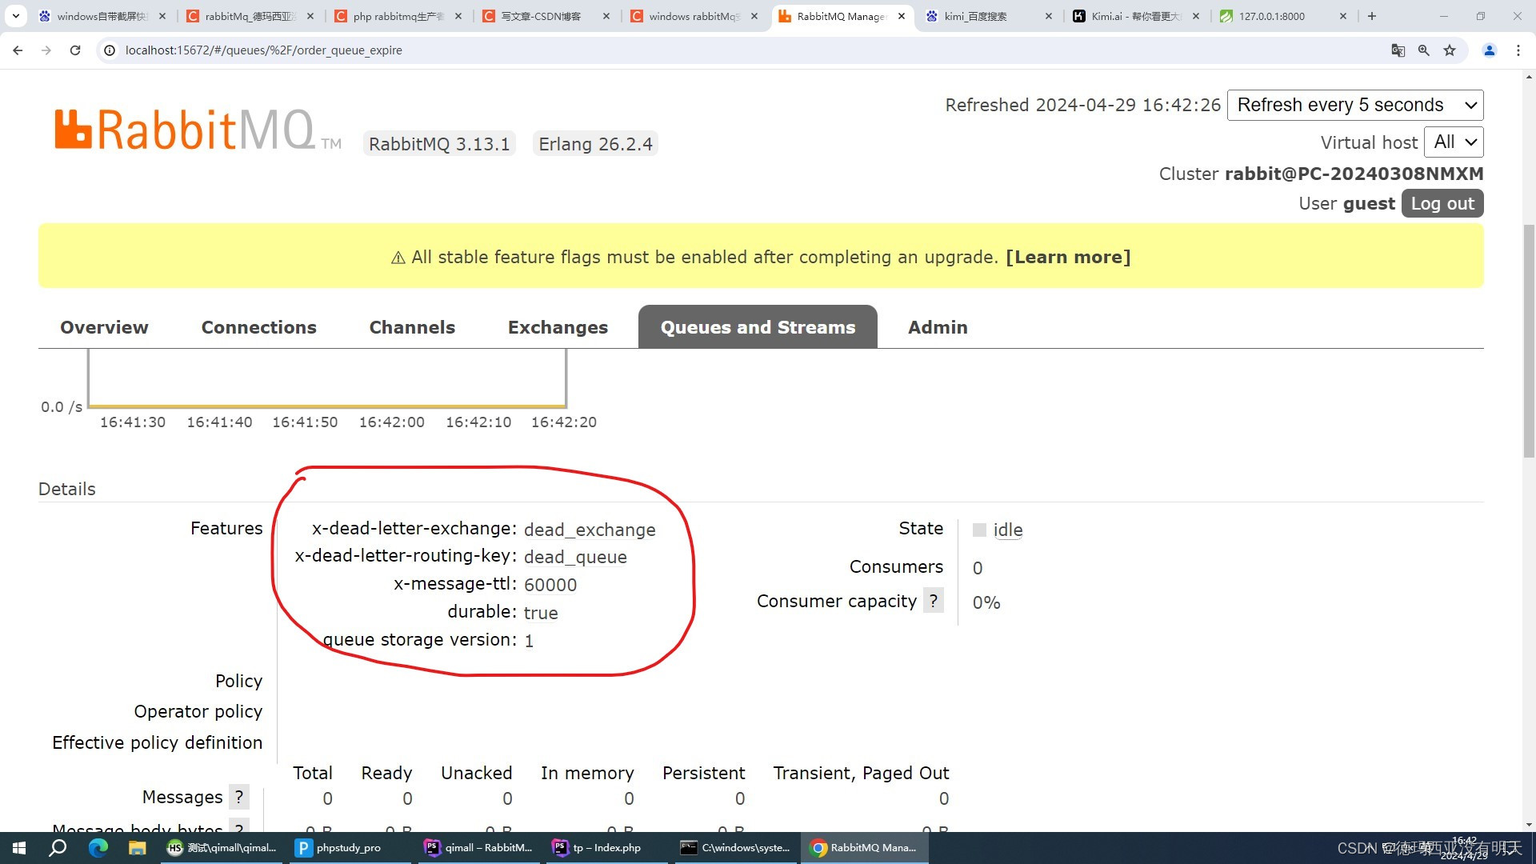
Task: Switch to the Connections tab
Action: (258, 327)
